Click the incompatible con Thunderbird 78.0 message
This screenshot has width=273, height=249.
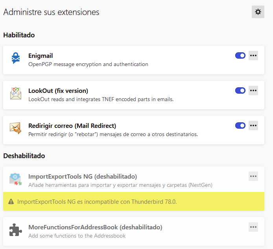(97, 202)
